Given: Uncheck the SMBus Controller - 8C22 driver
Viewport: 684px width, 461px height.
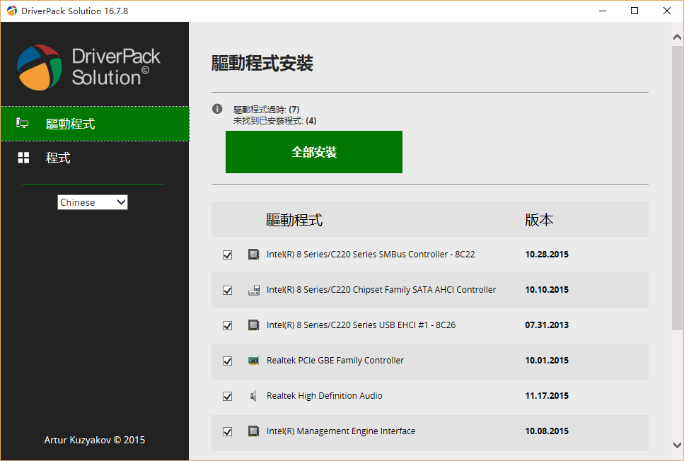Looking at the screenshot, I should click(227, 255).
